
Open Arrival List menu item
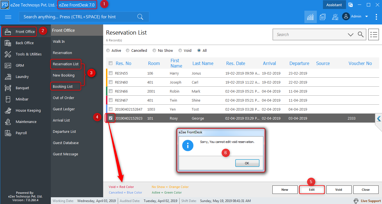[61, 120]
